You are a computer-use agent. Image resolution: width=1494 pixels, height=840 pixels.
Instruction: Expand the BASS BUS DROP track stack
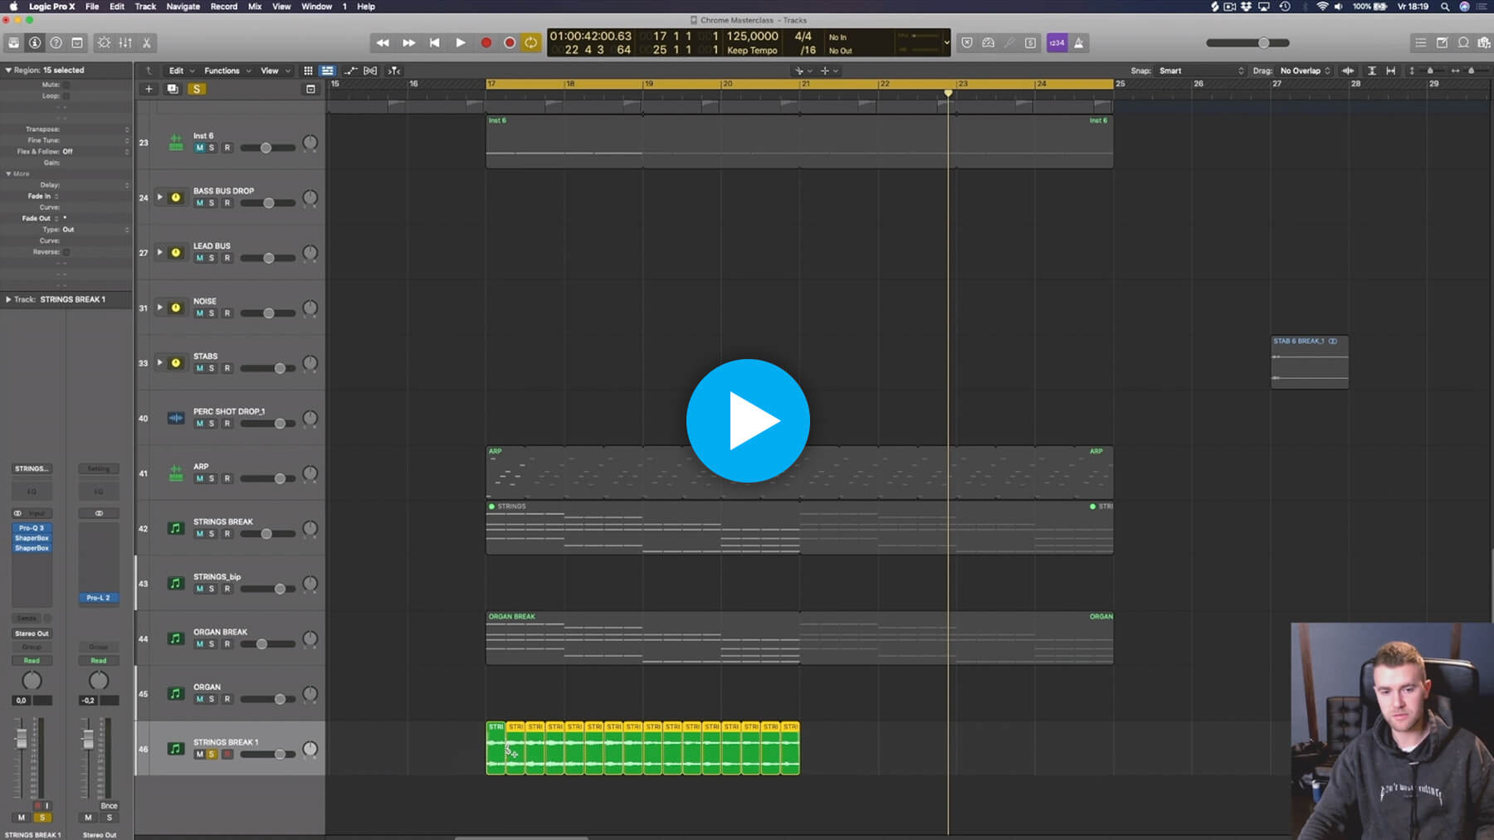click(160, 197)
